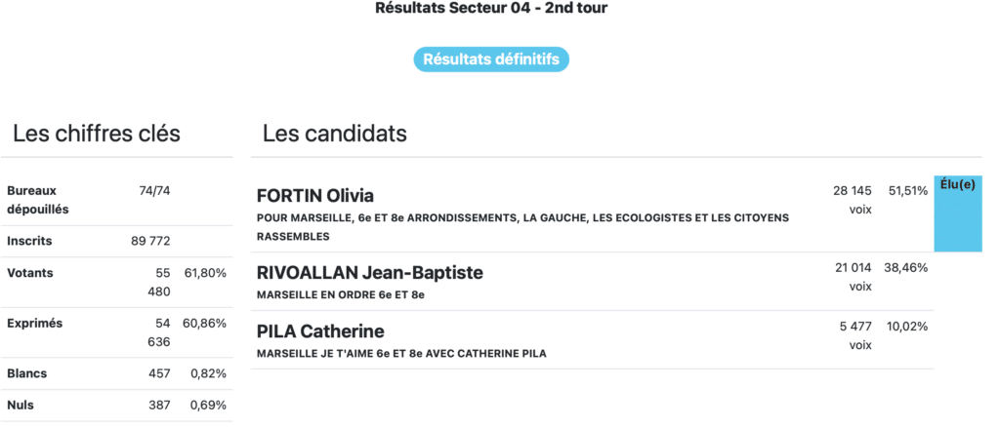
Task: Click the Les chiffres clés heading
Action: click(x=97, y=134)
